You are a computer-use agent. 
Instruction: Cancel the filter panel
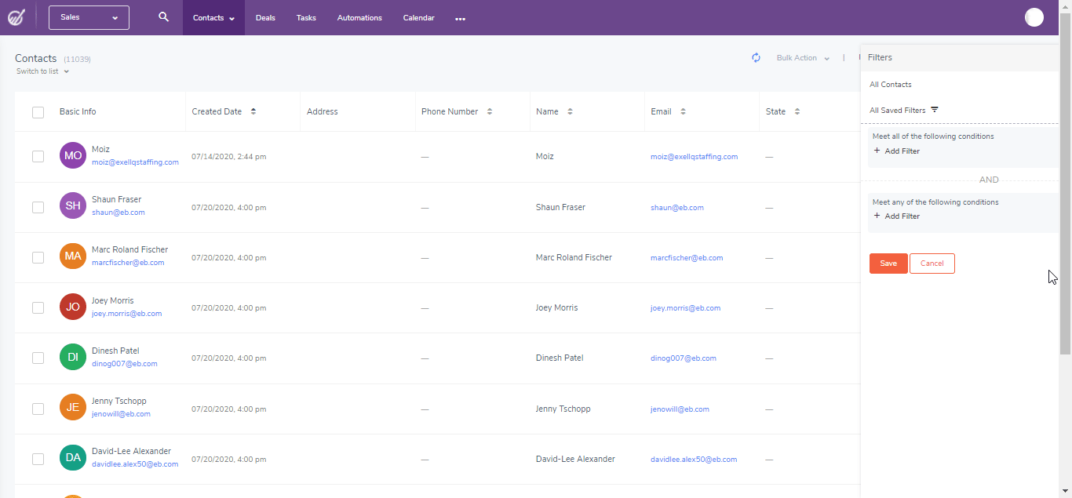[932, 264]
